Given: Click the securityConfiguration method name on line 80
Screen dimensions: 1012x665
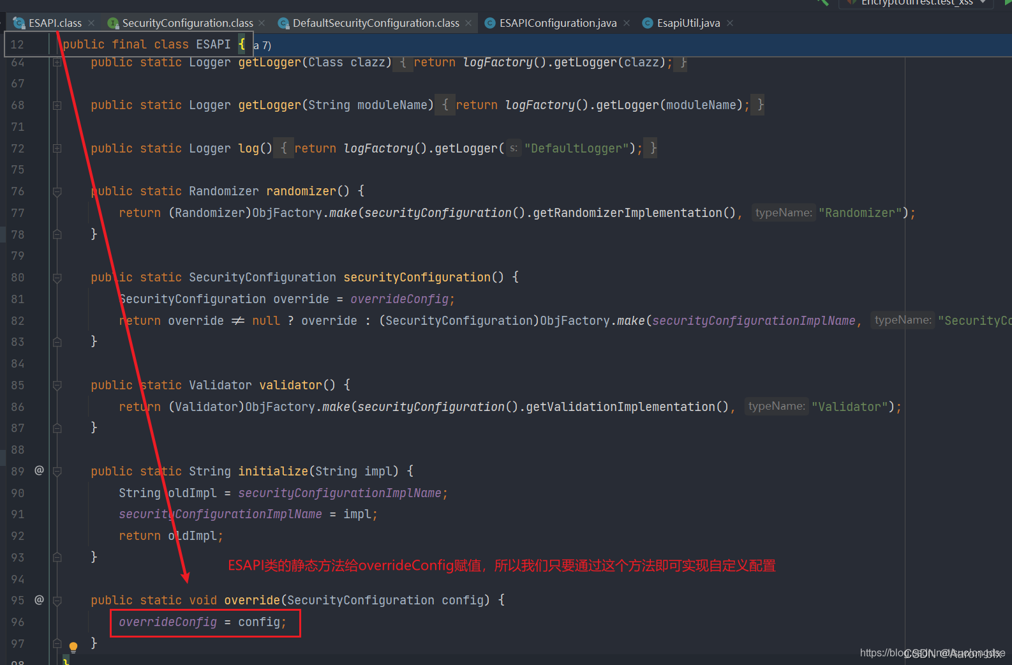Looking at the screenshot, I should pyautogui.click(x=417, y=277).
